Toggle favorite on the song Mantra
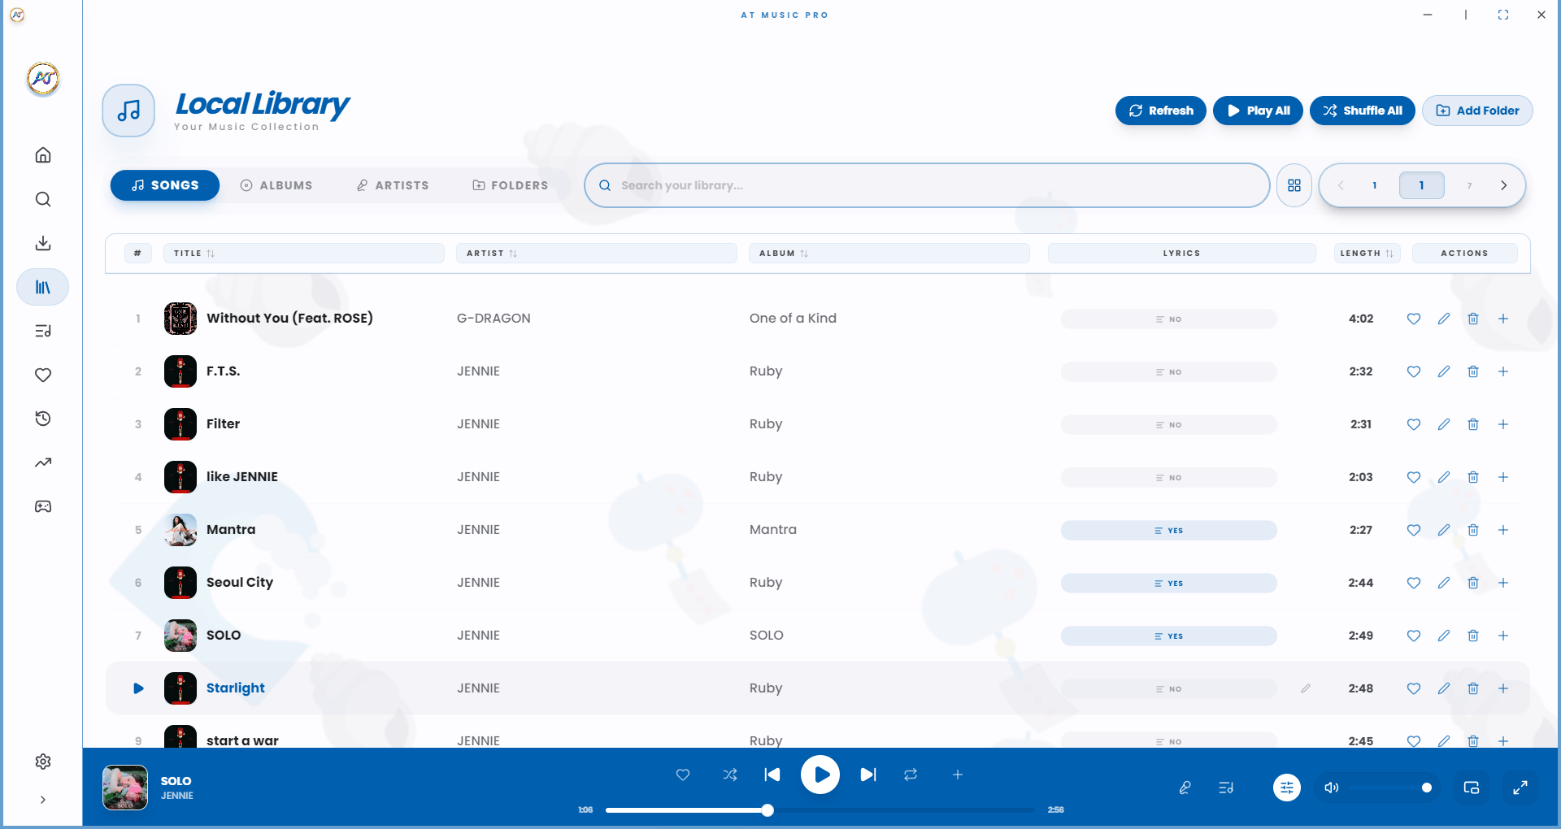Viewport: 1561px width, 829px height. 1413,529
